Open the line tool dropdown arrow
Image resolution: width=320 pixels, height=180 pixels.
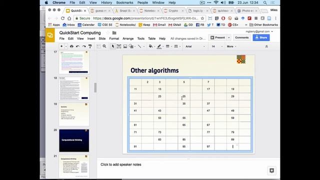[144, 46]
